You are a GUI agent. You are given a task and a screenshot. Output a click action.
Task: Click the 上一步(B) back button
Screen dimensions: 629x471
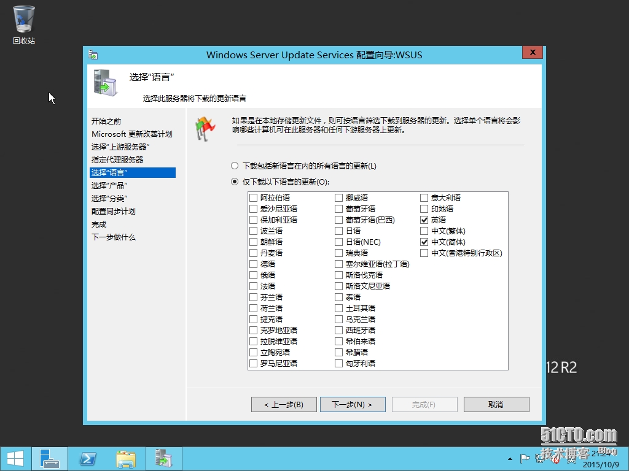coord(284,405)
